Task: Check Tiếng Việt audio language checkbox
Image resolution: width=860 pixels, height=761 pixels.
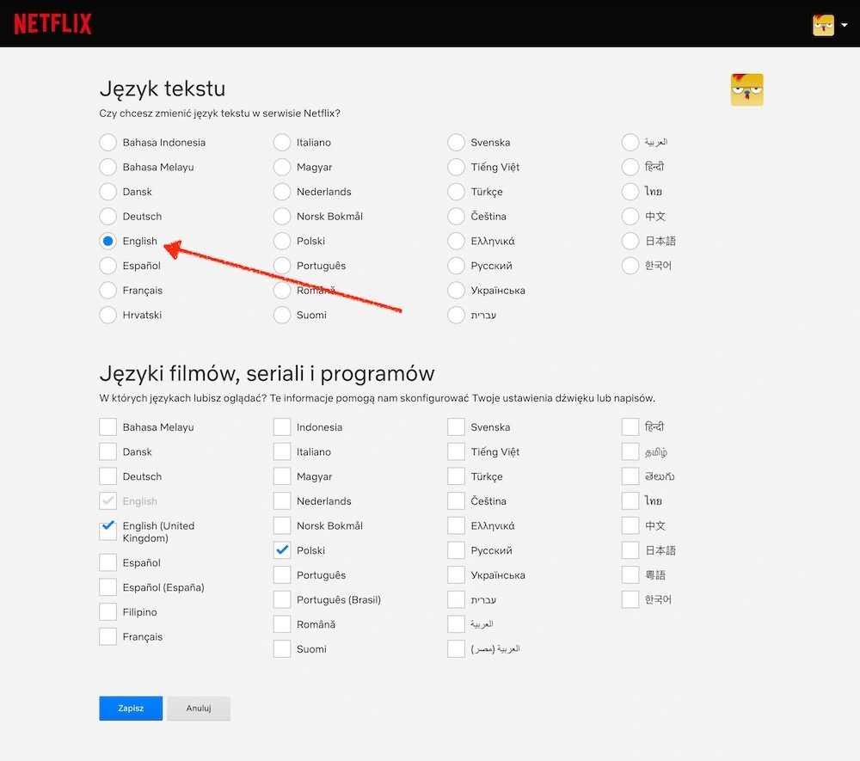Action: point(456,451)
